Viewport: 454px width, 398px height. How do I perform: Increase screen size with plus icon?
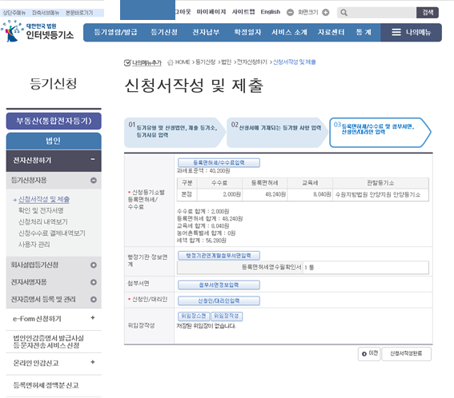(x=326, y=13)
